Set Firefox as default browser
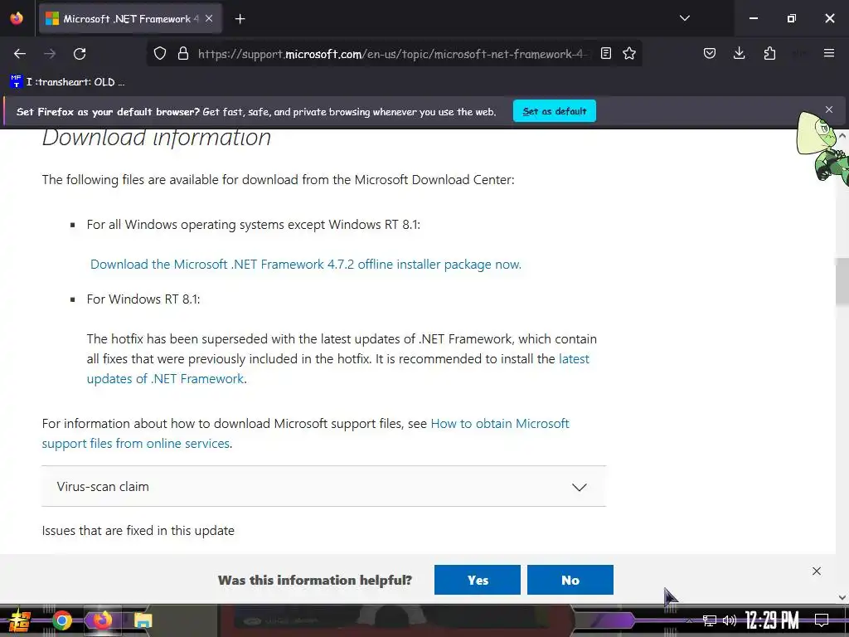 (555, 111)
